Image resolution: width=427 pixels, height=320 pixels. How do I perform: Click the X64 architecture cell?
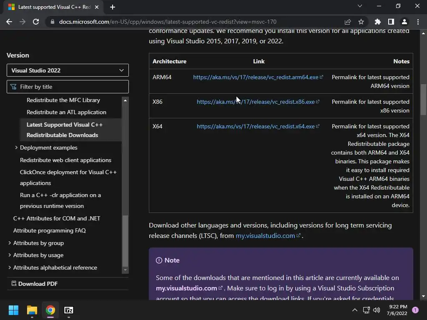coord(157,126)
